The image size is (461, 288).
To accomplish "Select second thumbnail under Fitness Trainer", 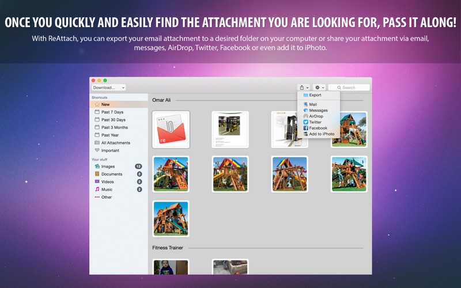I will click(x=230, y=267).
